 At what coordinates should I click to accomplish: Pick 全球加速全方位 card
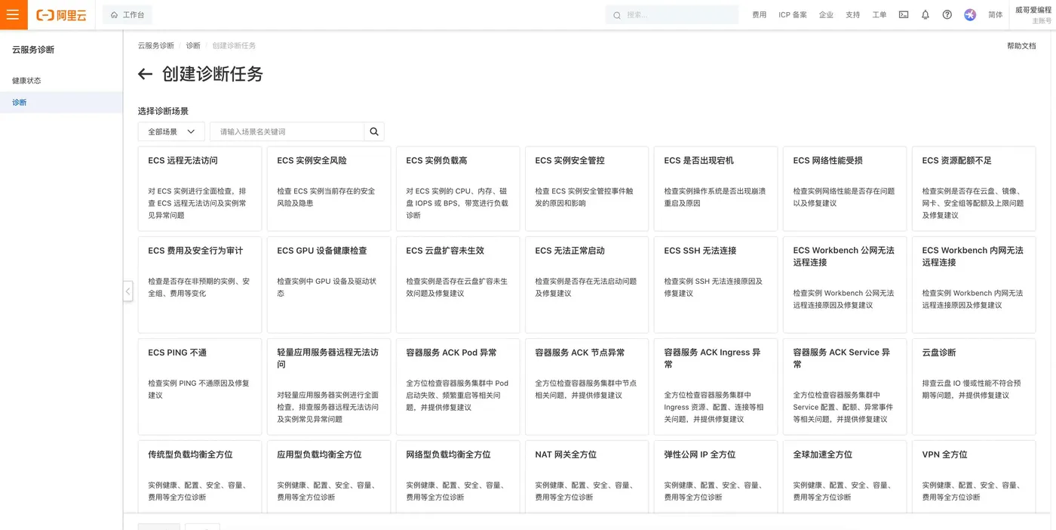coord(845,476)
